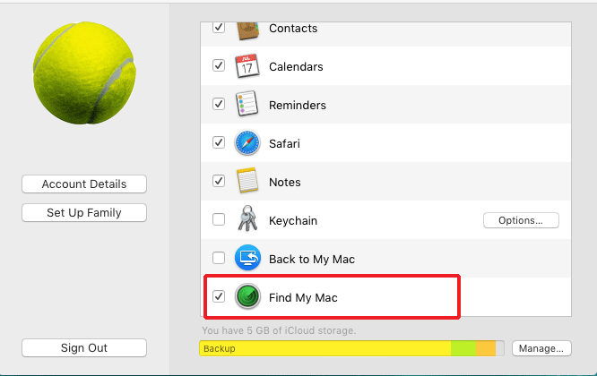Click the Safari compass icon
This screenshot has height=376, width=597.
[x=247, y=143]
